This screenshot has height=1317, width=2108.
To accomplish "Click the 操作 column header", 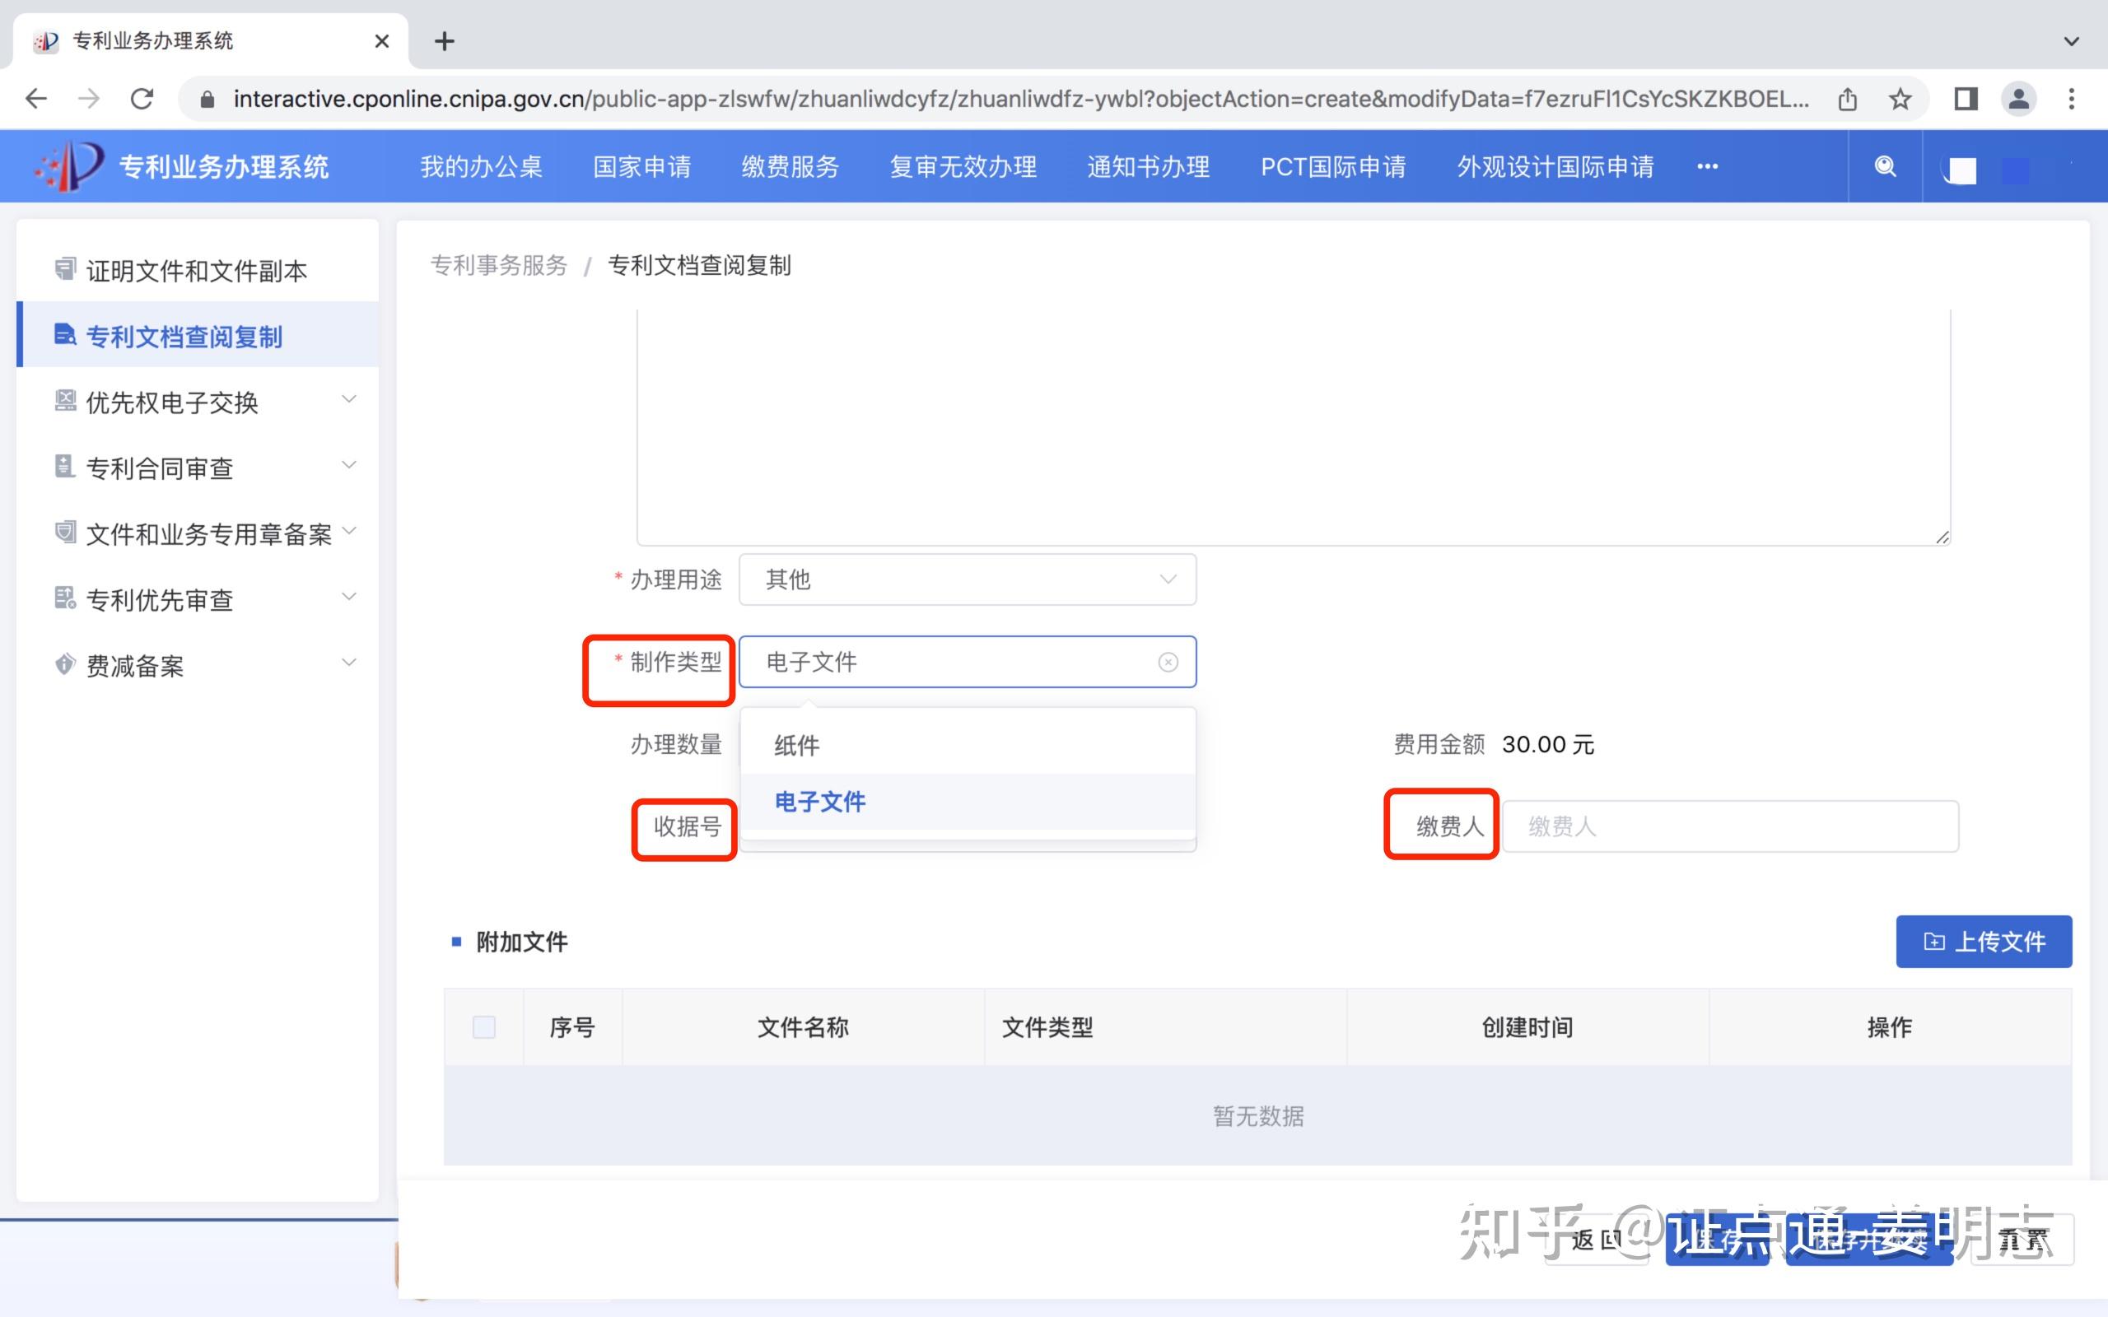I will [x=1891, y=1027].
